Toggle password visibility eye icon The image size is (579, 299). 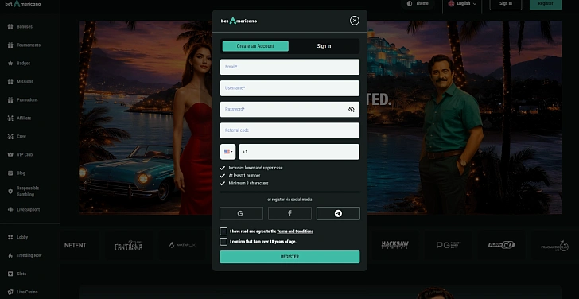pyautogui.click(x=352, y=109)
